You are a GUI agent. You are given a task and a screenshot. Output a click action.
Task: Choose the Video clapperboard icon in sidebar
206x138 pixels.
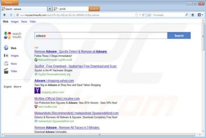click(6, 71)
